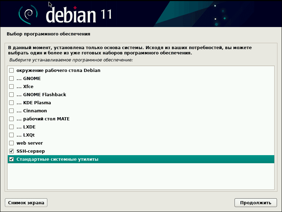Tick the Xfce checkbox
The height and width of the screenshot is (212, 282).
coord(12,87)
